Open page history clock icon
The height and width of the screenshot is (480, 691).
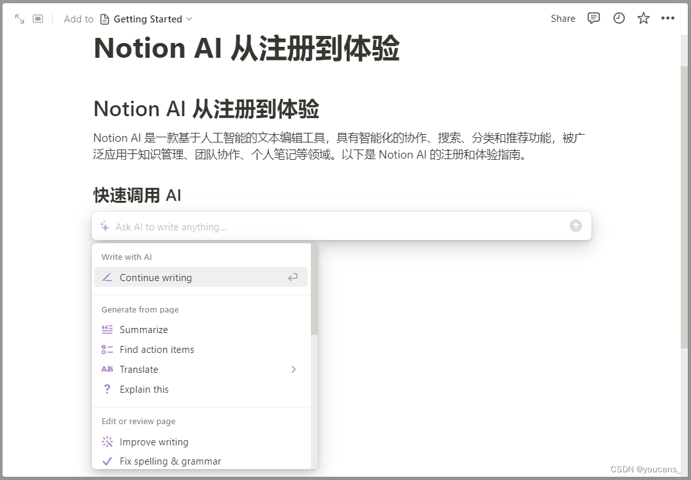tap(618, 19)
